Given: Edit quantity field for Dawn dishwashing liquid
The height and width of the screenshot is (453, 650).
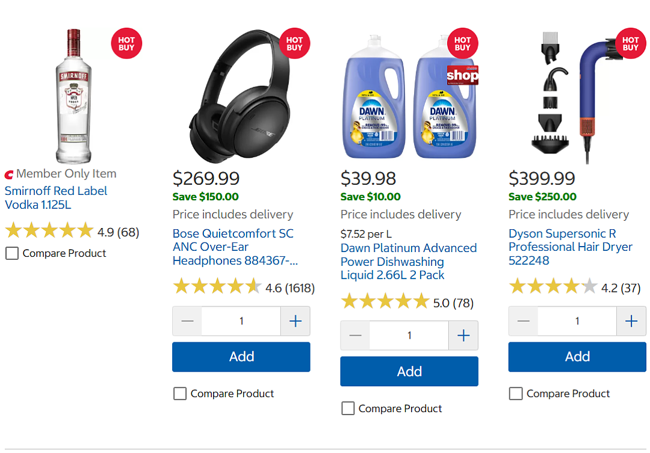Looking at the screenshot, I should 409,335.
